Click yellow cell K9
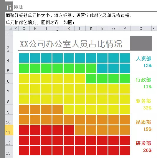 coord(69,109)
